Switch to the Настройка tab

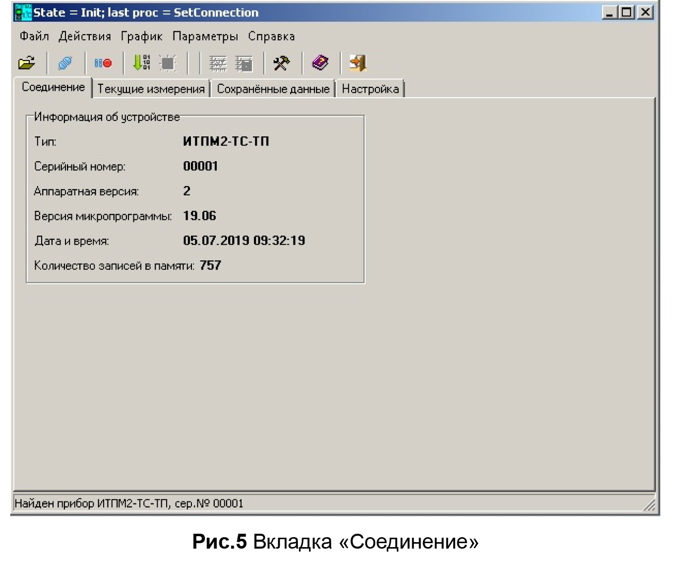(x=370, y=89)
